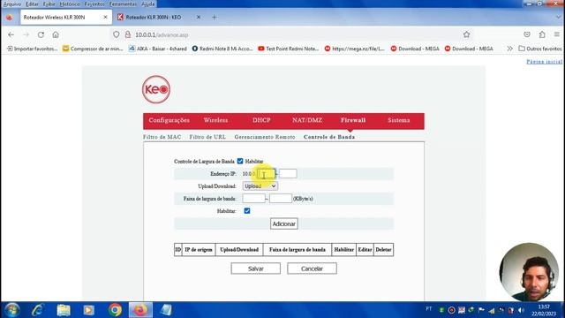This screenshot has width=565, height=318.
Task: Click the network signal tray icon
Action: tap(492, 310)
